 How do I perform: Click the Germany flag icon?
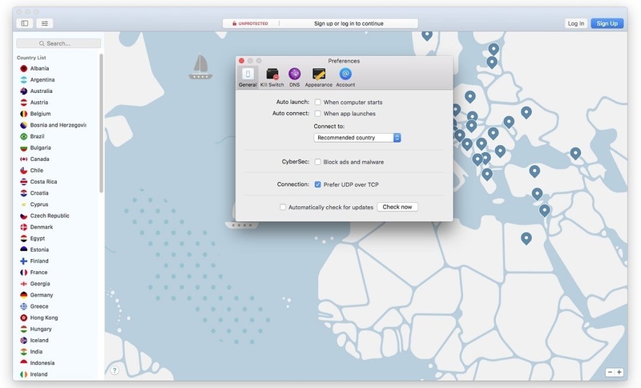point(24,295)
